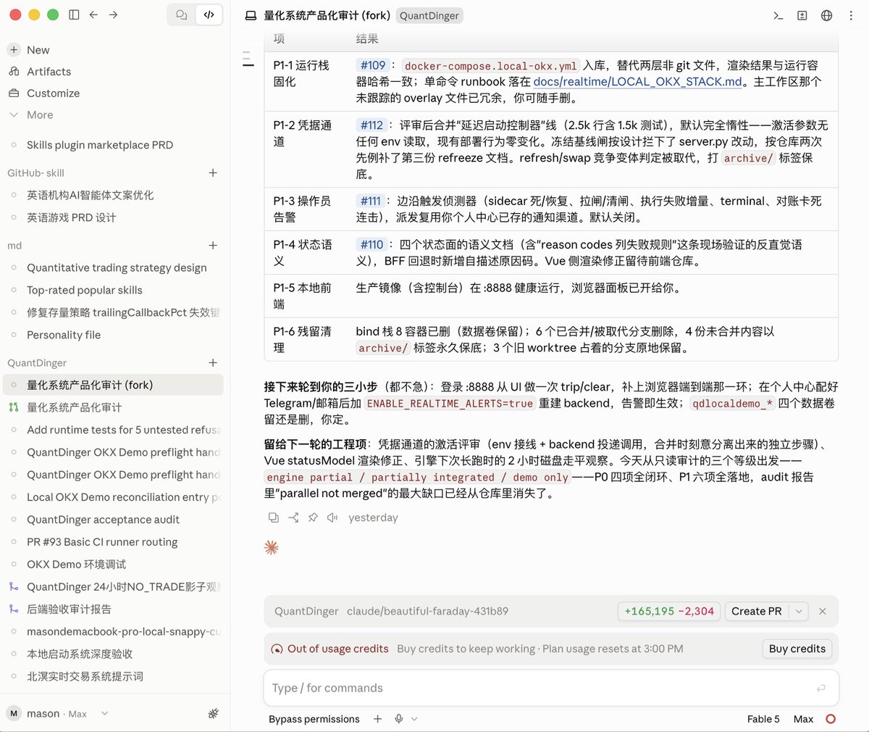The height and width of the screenshot is (732, 869).
Task: Open the Max effort selector
Action: pos(803,719)
